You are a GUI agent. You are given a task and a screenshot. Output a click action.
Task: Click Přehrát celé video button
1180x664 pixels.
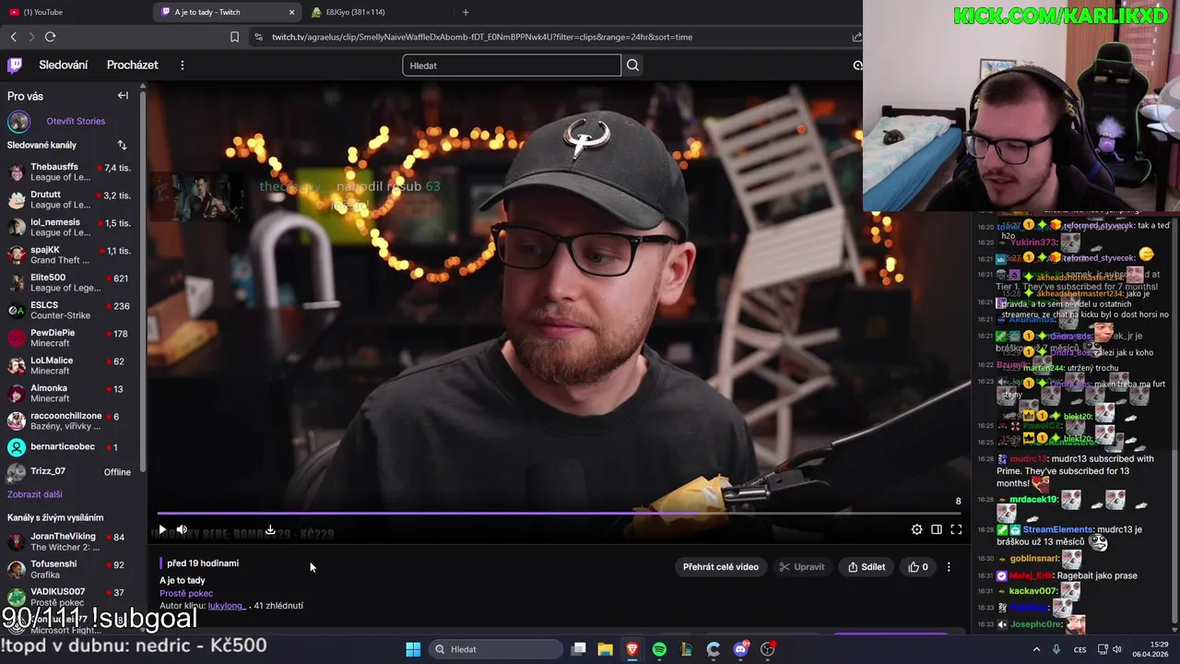tap(721, 567)
